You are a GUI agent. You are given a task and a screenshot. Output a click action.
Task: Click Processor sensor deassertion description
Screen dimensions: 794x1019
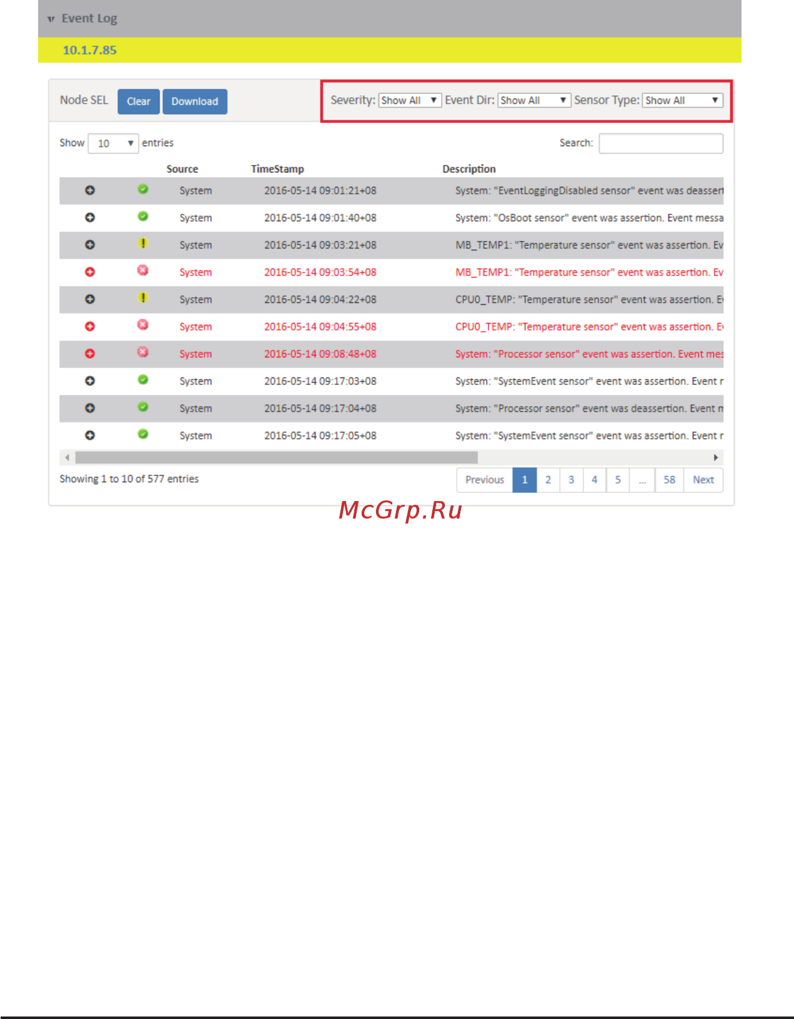pos(589,408)
